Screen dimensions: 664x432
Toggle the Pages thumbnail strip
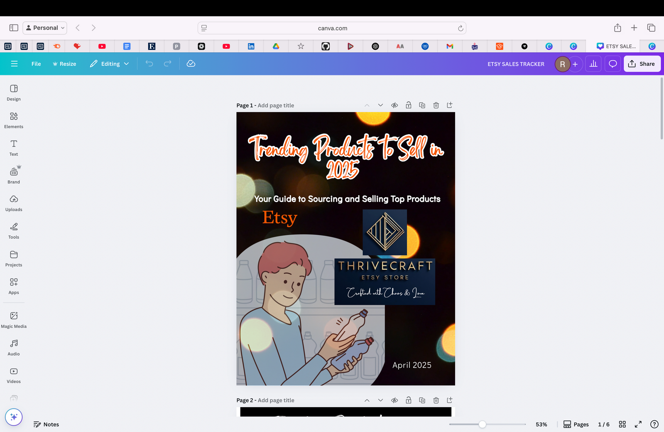576,424
